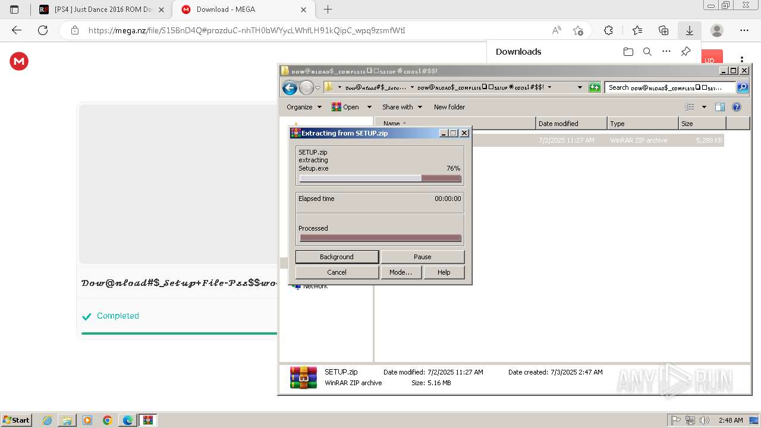Image resolution: width=761 pixels, height=428 pixels.
Task: Open Edge Settings and more menu
Action: tap(744, 30)
